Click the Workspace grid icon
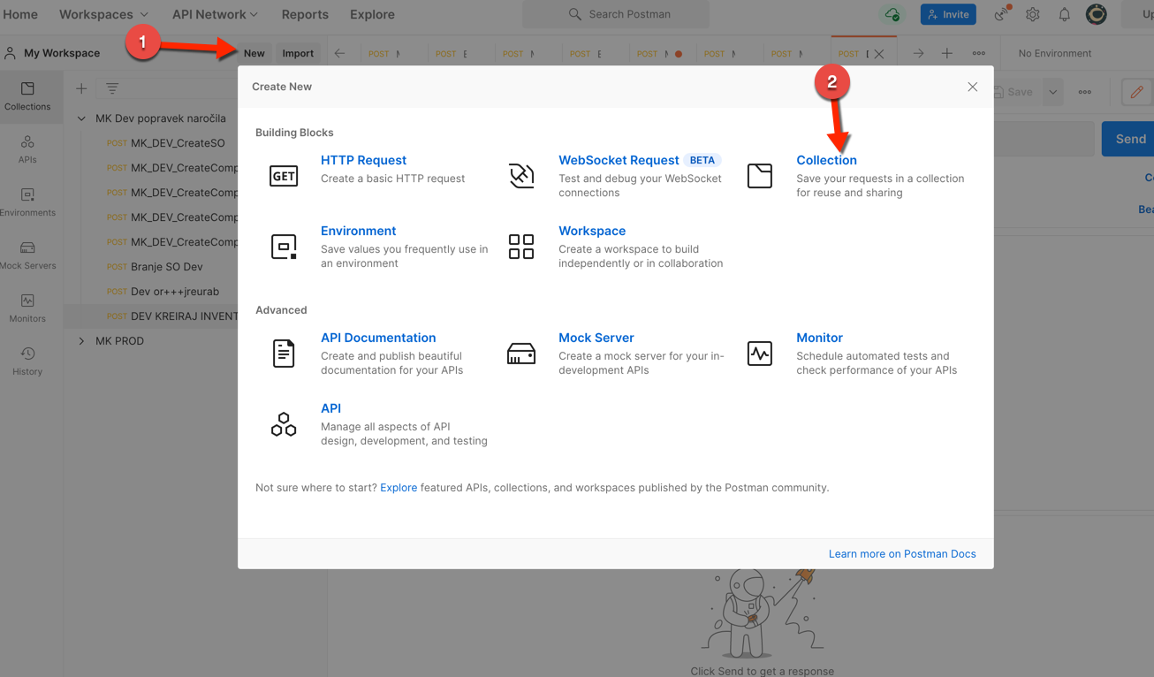Viewport: 1154px width, 677px height. coord(521,247)
